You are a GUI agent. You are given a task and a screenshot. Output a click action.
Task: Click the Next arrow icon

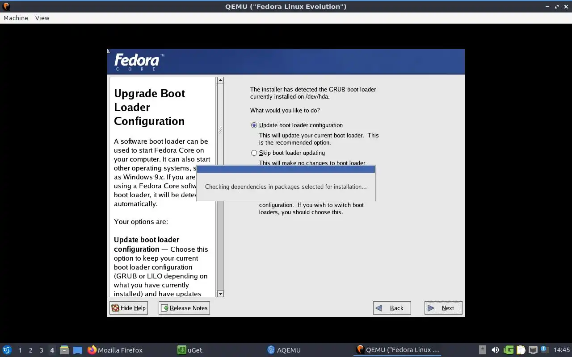click(431, 308)
